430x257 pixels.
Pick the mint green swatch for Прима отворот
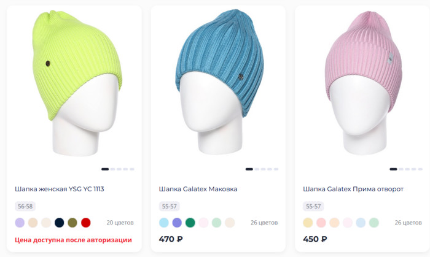tap(373, 223)
